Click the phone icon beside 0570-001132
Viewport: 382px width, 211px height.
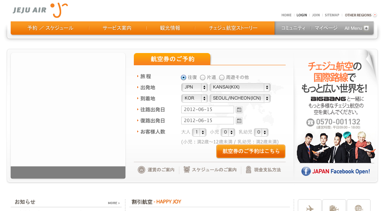pyautogui.click(x=310, y=122)
